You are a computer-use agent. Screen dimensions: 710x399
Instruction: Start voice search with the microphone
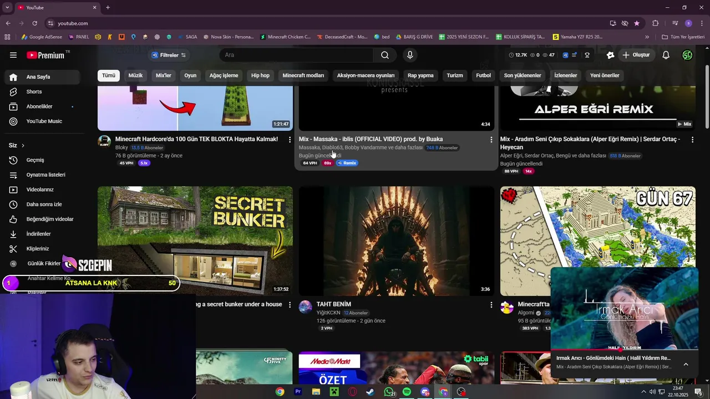coord(410,55)
